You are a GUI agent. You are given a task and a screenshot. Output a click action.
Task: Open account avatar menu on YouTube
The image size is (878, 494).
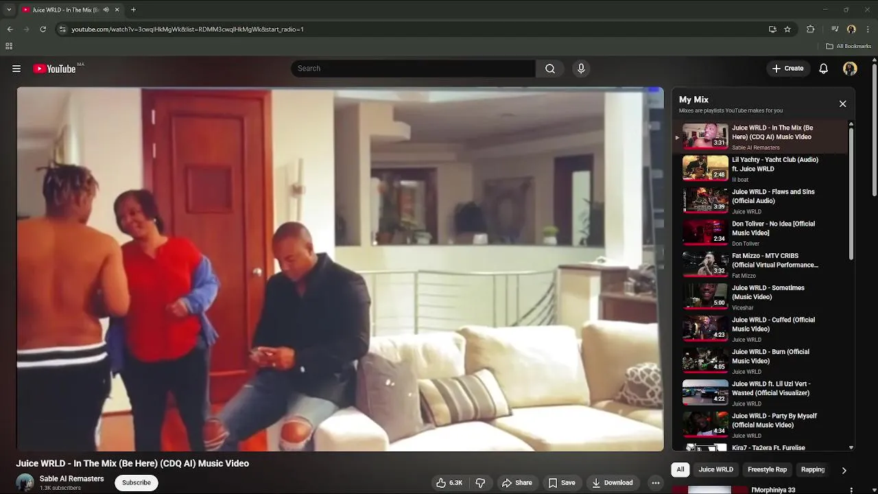click(x=850, y=69)
